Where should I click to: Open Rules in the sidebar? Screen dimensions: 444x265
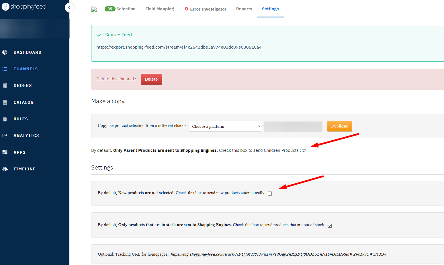[21, 119]
